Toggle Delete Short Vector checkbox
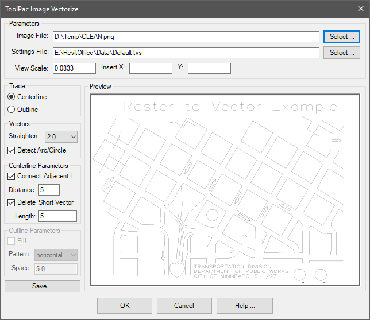The height and width of the screenshot is (320, 370). click(x=11, y=202)
